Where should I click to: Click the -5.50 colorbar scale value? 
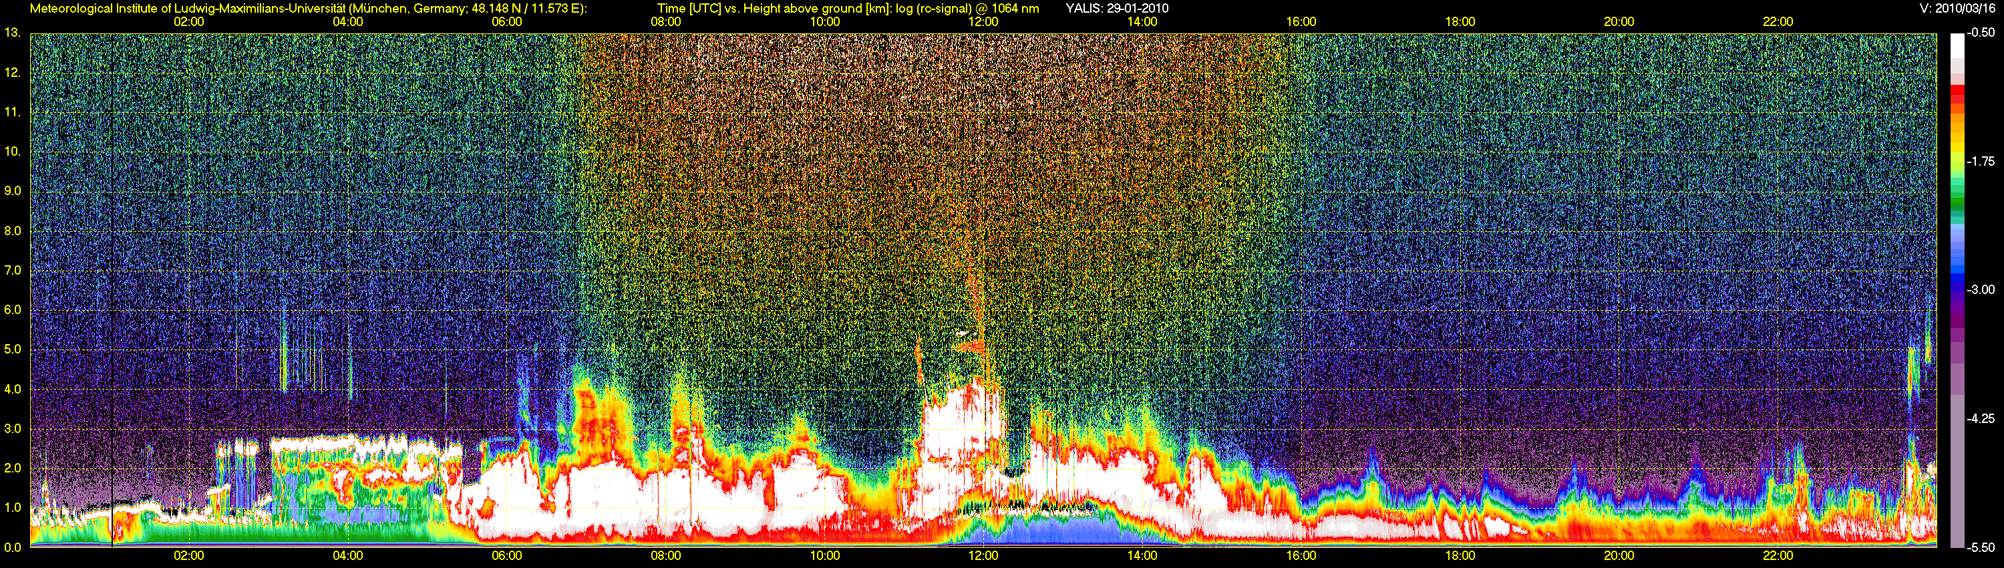1981,547
